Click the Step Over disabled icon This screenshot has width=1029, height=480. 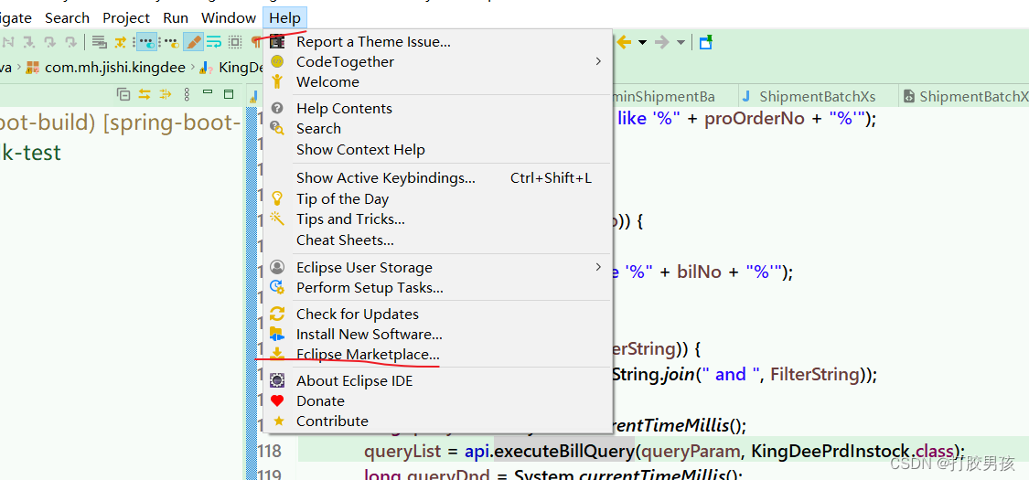(50, 42)
